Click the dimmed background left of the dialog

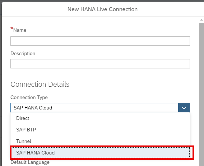pos(1,84)
